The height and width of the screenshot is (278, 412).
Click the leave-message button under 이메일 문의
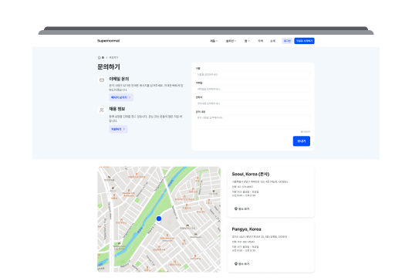pyautogui.click(x=121, y=97)
